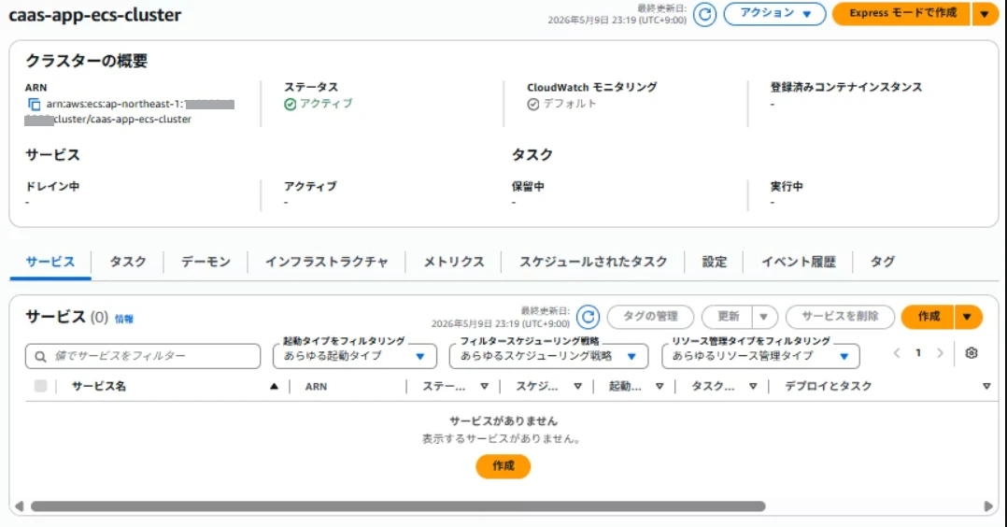Sort the ステー... status column
The image size is (1007, 527).
484,386
